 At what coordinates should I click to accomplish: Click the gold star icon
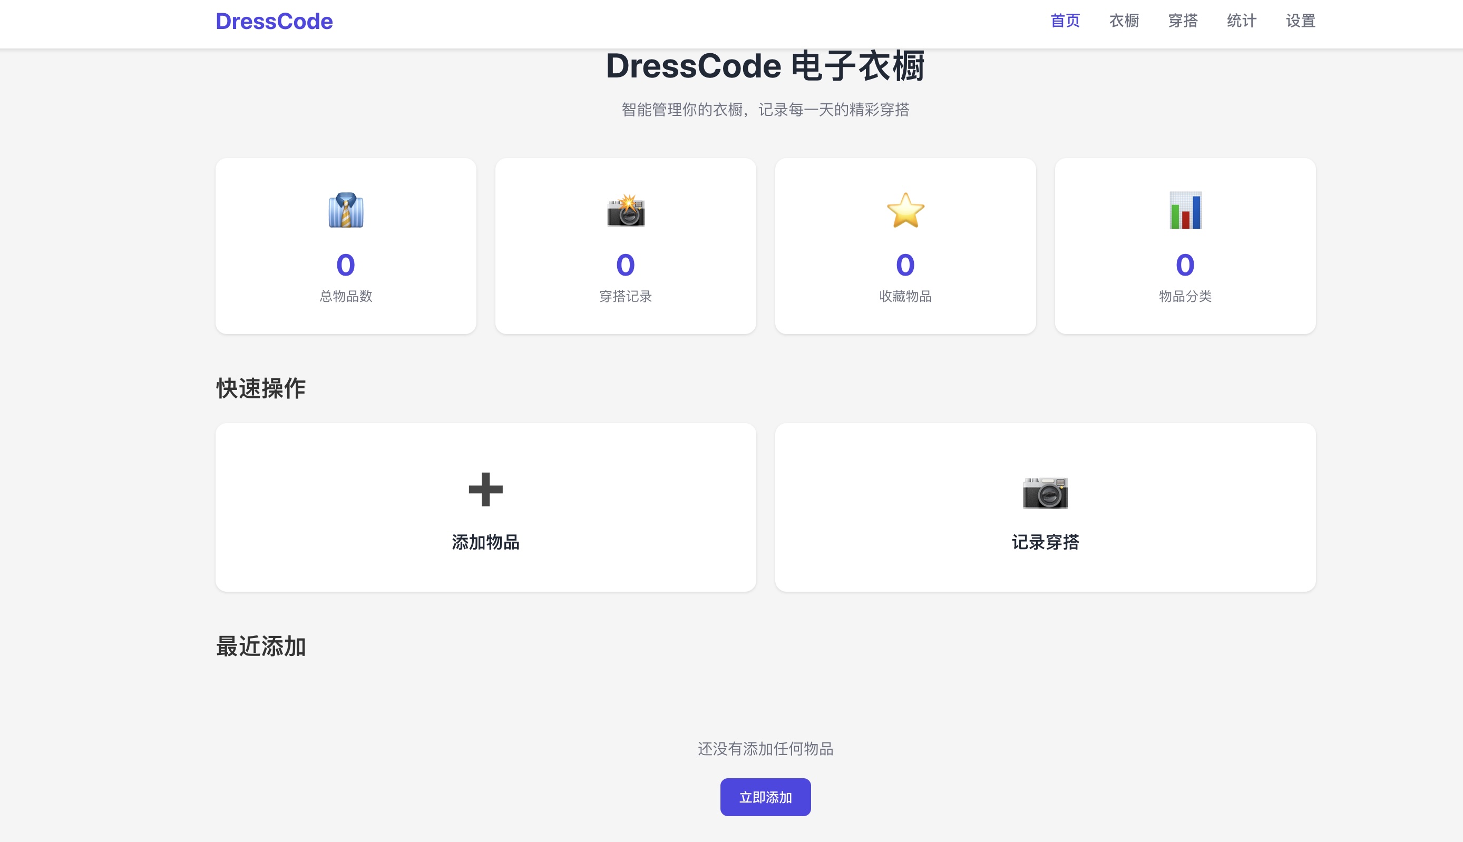click(905, 211)
